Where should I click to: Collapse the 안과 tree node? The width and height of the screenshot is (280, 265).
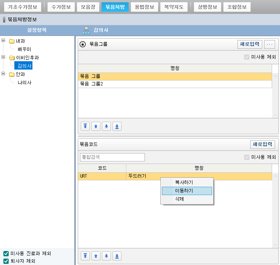pyautogui.click(x=4, y=74)
